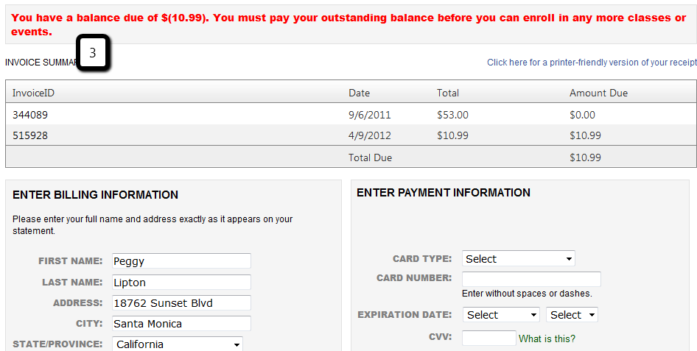
Task: Click the CVV input field
Action: (x=489, y=338)
